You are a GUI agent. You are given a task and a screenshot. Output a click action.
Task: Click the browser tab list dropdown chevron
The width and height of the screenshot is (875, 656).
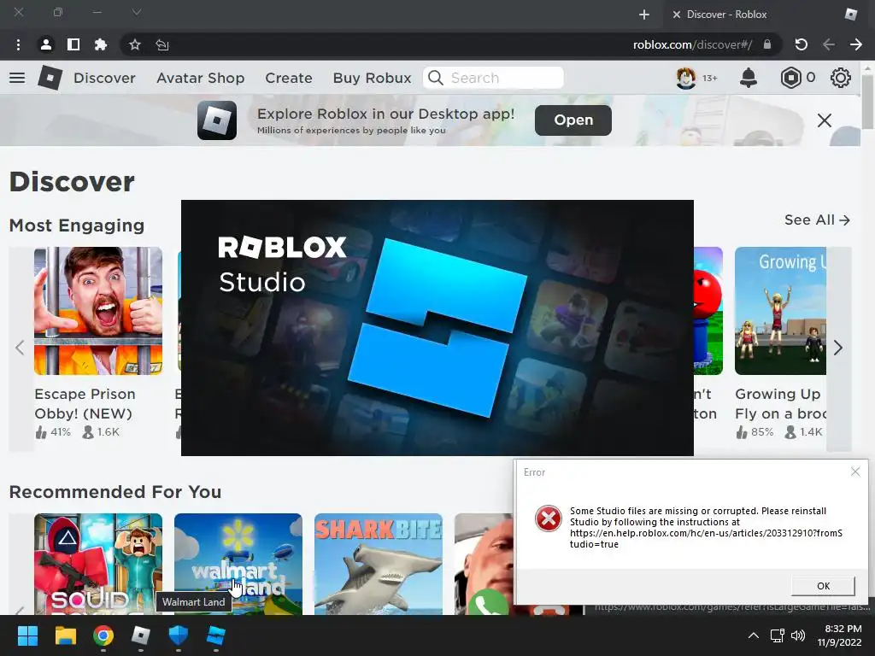click(136, 12)
